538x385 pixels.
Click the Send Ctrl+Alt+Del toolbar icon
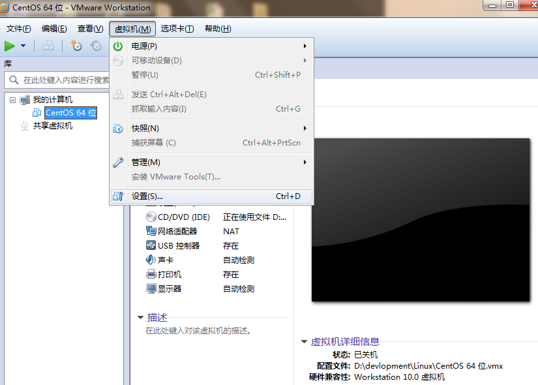(x=48, y=46)
